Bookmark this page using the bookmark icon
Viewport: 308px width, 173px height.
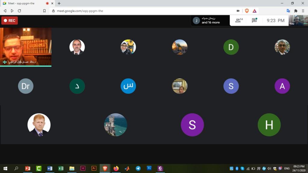tap(44, 11)
